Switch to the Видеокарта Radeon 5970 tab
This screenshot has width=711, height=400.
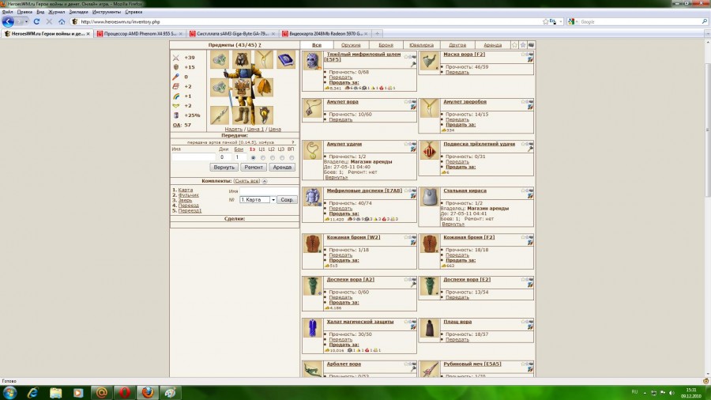pos(324,33)
